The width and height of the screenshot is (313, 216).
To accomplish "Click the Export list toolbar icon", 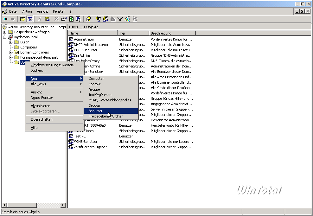I will click(x=78, y=19).
